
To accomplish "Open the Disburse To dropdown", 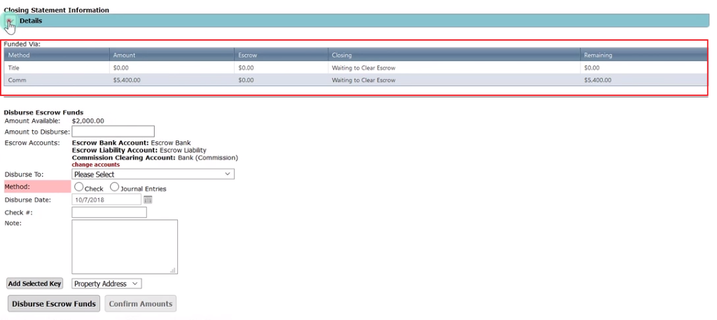I will click(153, 174).
